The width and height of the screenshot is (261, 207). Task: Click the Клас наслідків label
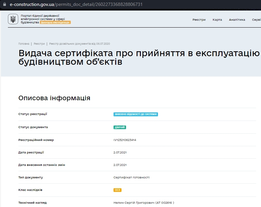30,190
